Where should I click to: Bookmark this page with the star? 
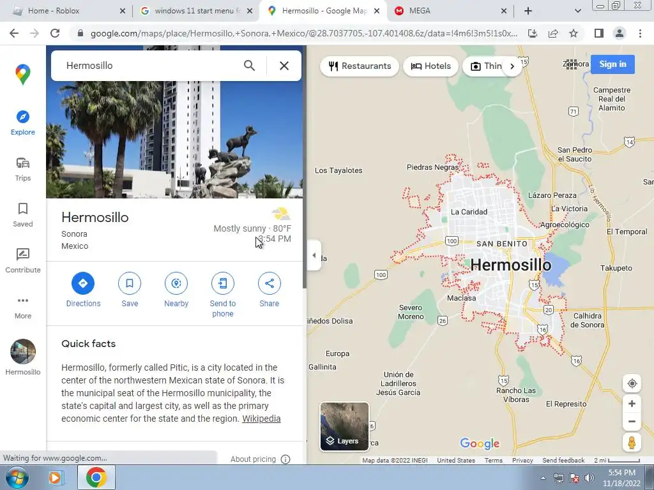[574, 33]
